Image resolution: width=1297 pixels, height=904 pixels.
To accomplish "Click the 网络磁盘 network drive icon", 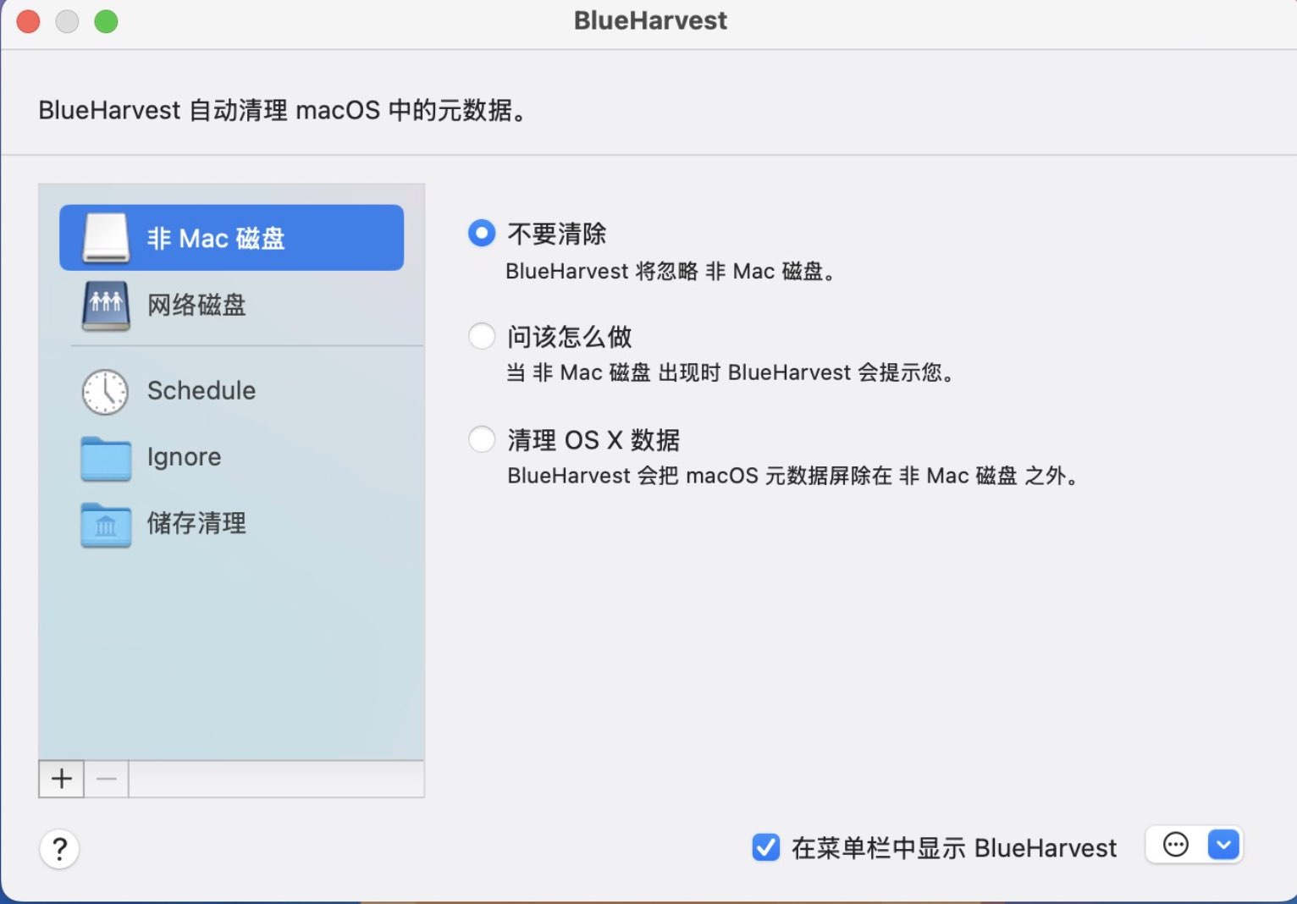I will (x=106, y=306).
